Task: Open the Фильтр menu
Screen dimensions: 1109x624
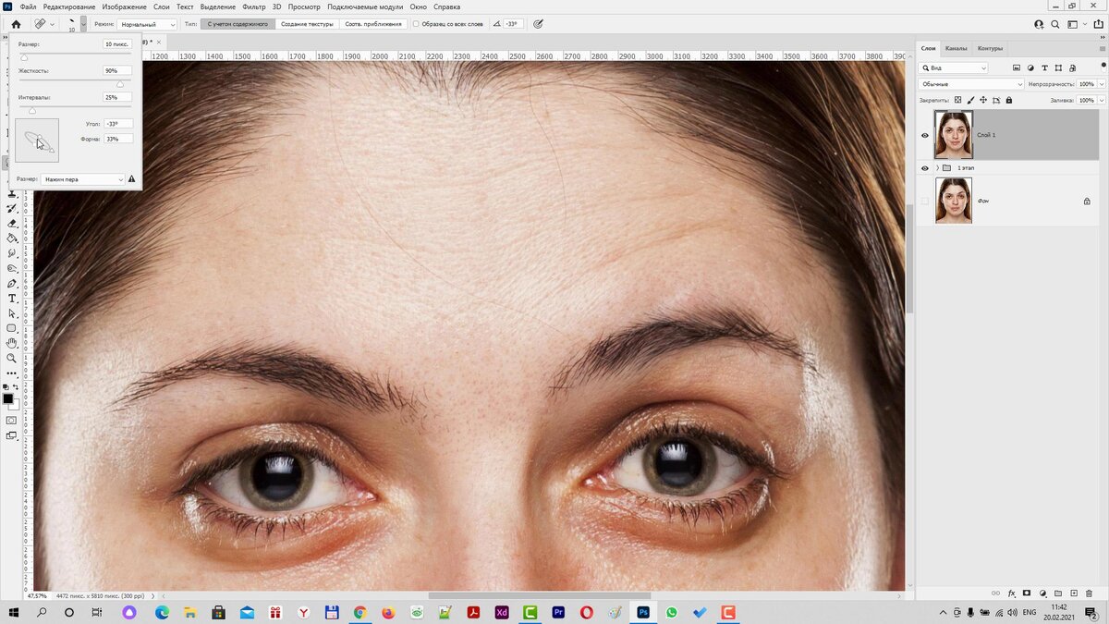Action: click(253, 6)
